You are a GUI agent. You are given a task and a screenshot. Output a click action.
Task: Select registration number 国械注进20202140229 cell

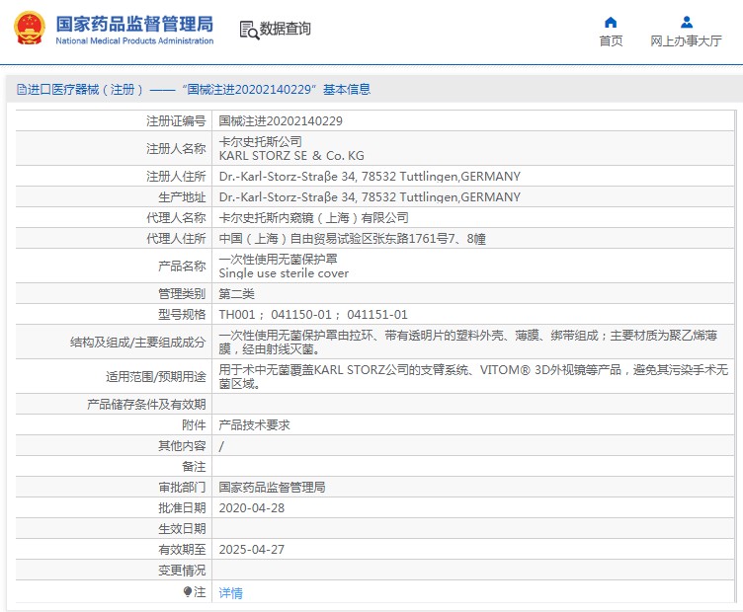coord(281,121)
